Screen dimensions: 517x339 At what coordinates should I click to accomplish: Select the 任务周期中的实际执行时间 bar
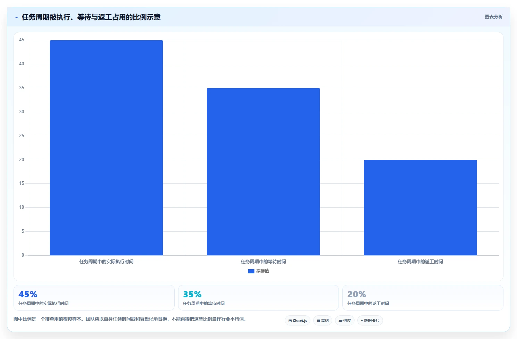point(106,148)
